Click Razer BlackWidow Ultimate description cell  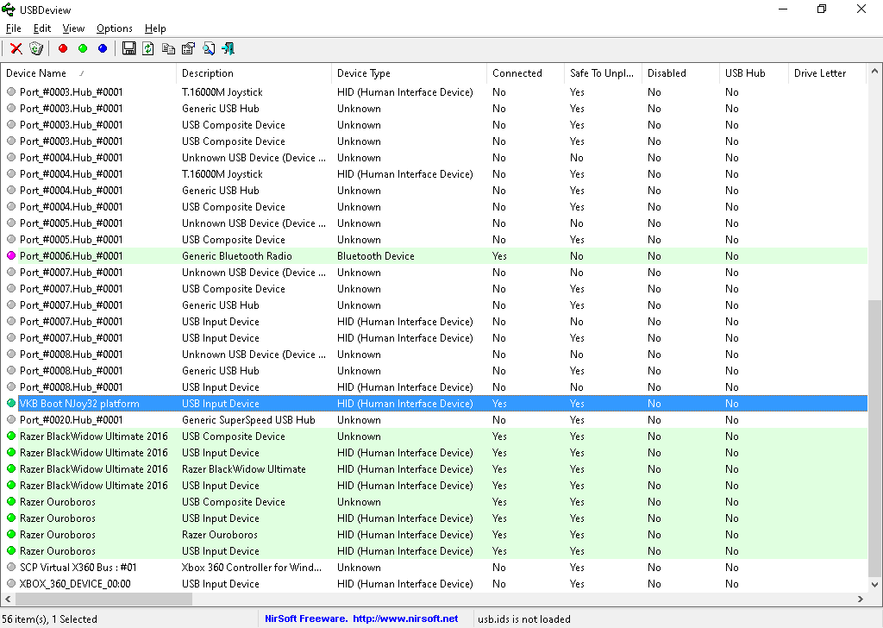(244, 468)
